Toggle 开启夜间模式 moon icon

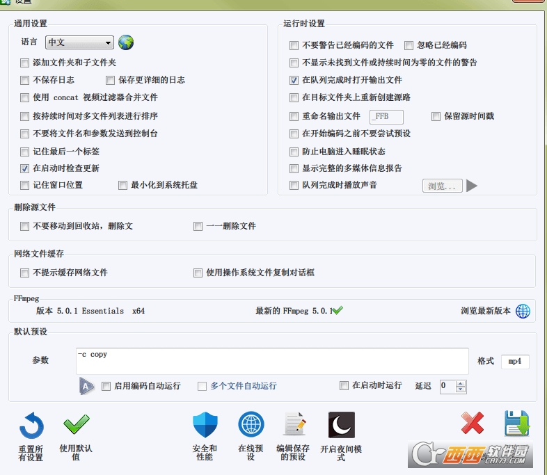coord(342,424)
